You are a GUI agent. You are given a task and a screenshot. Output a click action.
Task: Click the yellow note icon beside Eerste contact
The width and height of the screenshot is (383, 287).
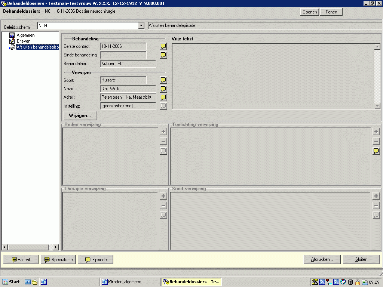(163, 47)
